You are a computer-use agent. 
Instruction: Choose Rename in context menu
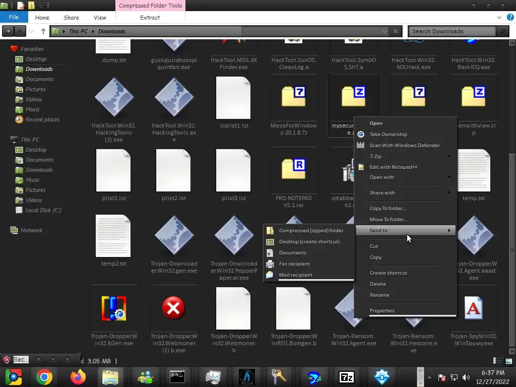406,295
